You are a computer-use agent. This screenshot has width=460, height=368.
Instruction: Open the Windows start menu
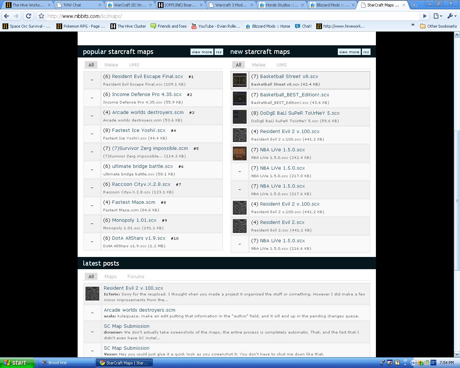[x=17, y=363]
